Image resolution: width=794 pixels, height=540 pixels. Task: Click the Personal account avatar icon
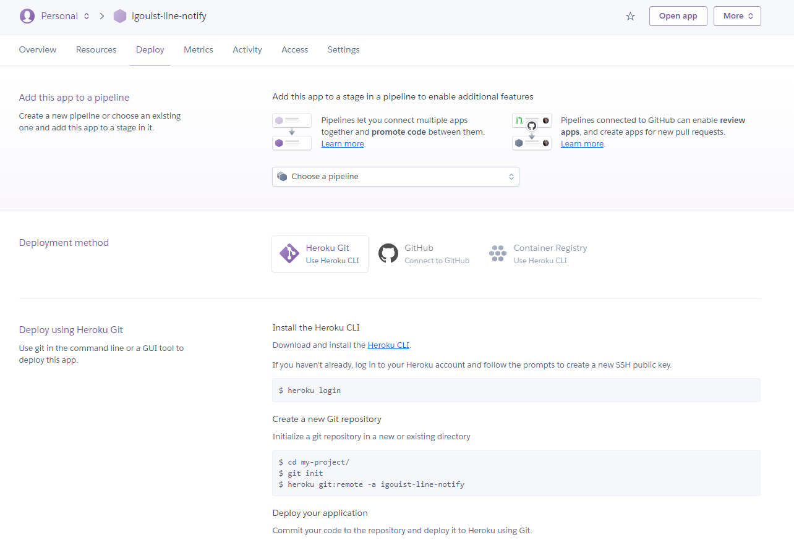(x=27, y=16)
